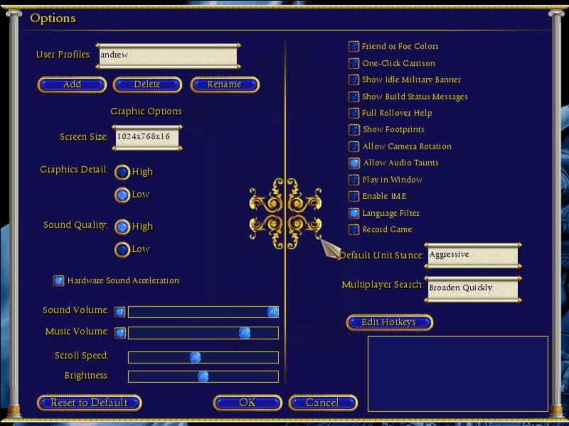Select High graphics detail radio button
569x426 pixels.
(122, 172)
